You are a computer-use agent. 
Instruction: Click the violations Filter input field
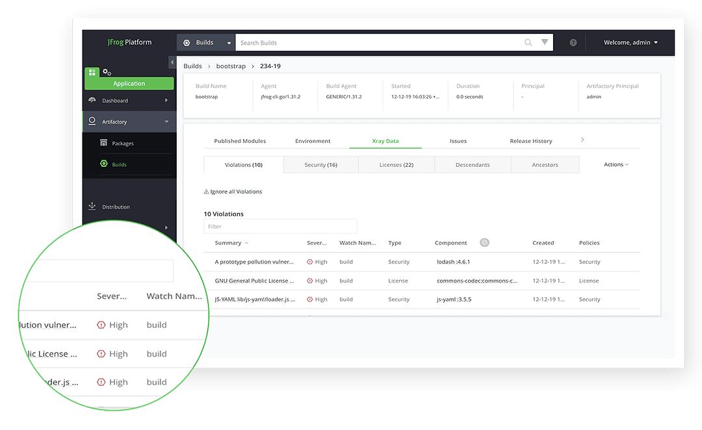(x=280, y=227)
